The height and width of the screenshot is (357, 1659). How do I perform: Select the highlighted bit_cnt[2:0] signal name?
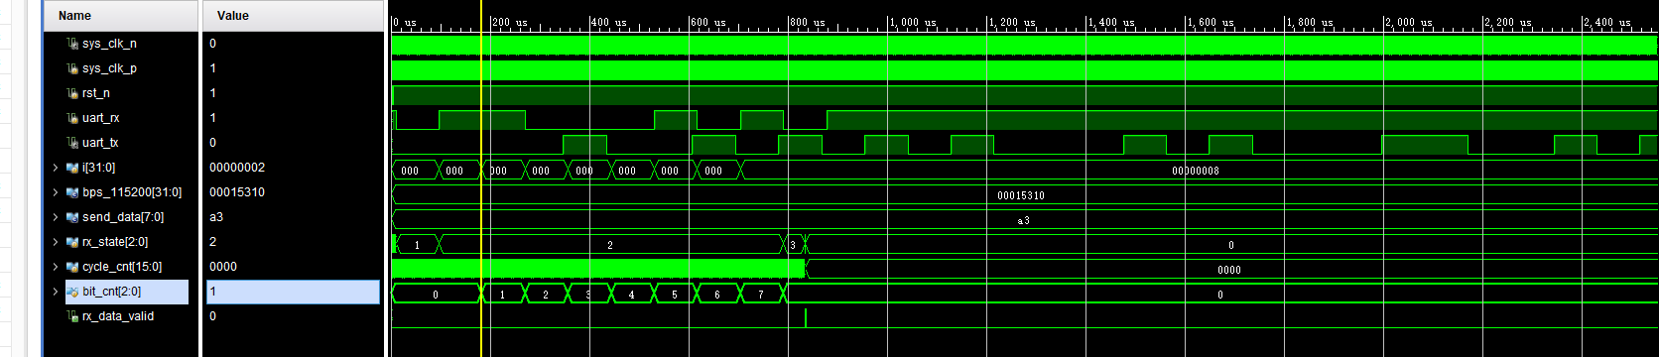[112, 292]
